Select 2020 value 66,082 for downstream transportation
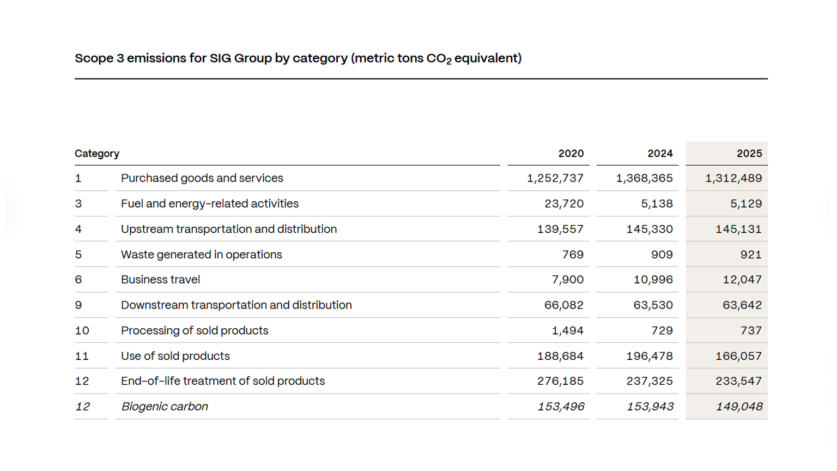 point(564,305)
